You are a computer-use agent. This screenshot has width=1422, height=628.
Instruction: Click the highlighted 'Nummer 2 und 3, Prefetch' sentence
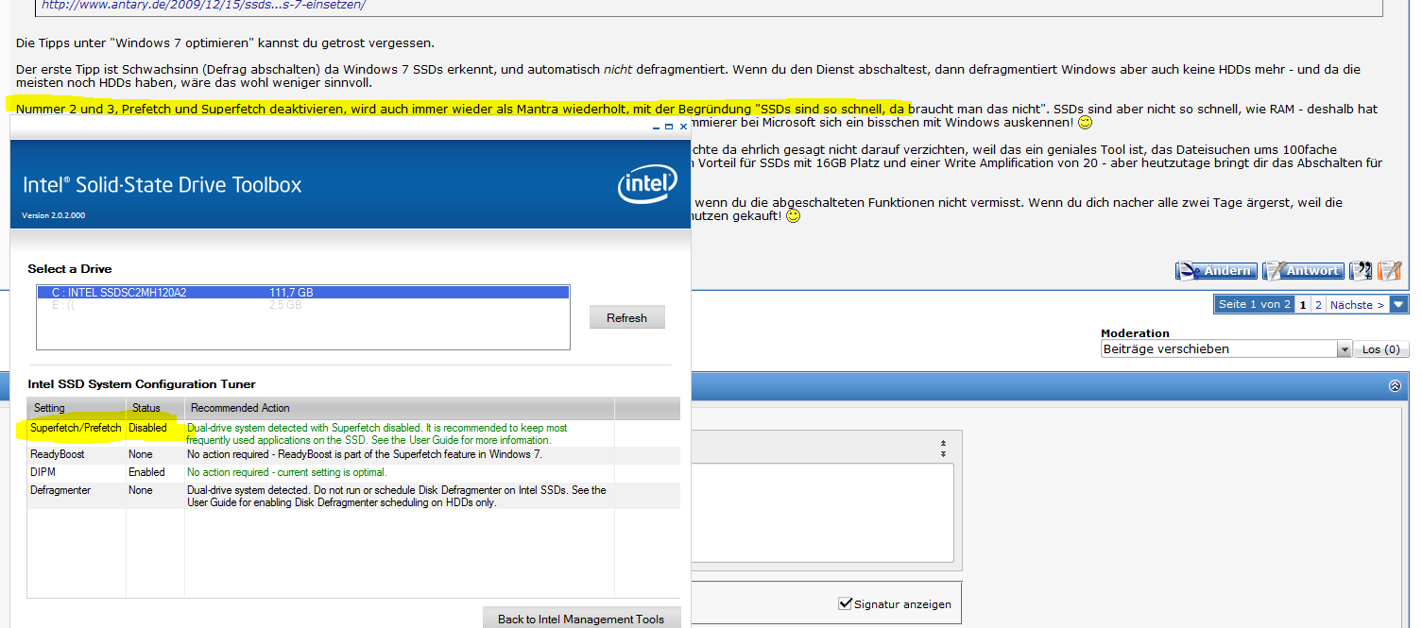(x=463, y=110)
